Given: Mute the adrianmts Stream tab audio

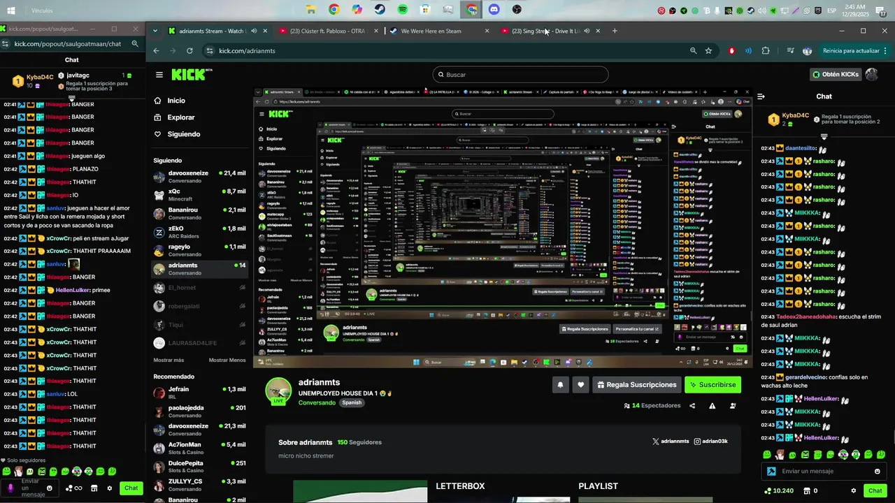Looking at the screenshot, I should point(254,31).
